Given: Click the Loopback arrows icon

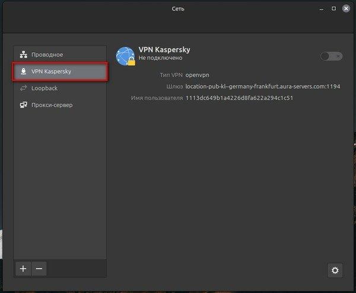Looking at the screenshot, I should [23, 88].
